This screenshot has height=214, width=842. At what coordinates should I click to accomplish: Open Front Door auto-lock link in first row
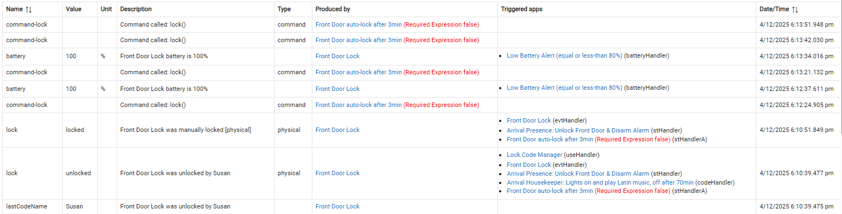(x=358, y=24)
